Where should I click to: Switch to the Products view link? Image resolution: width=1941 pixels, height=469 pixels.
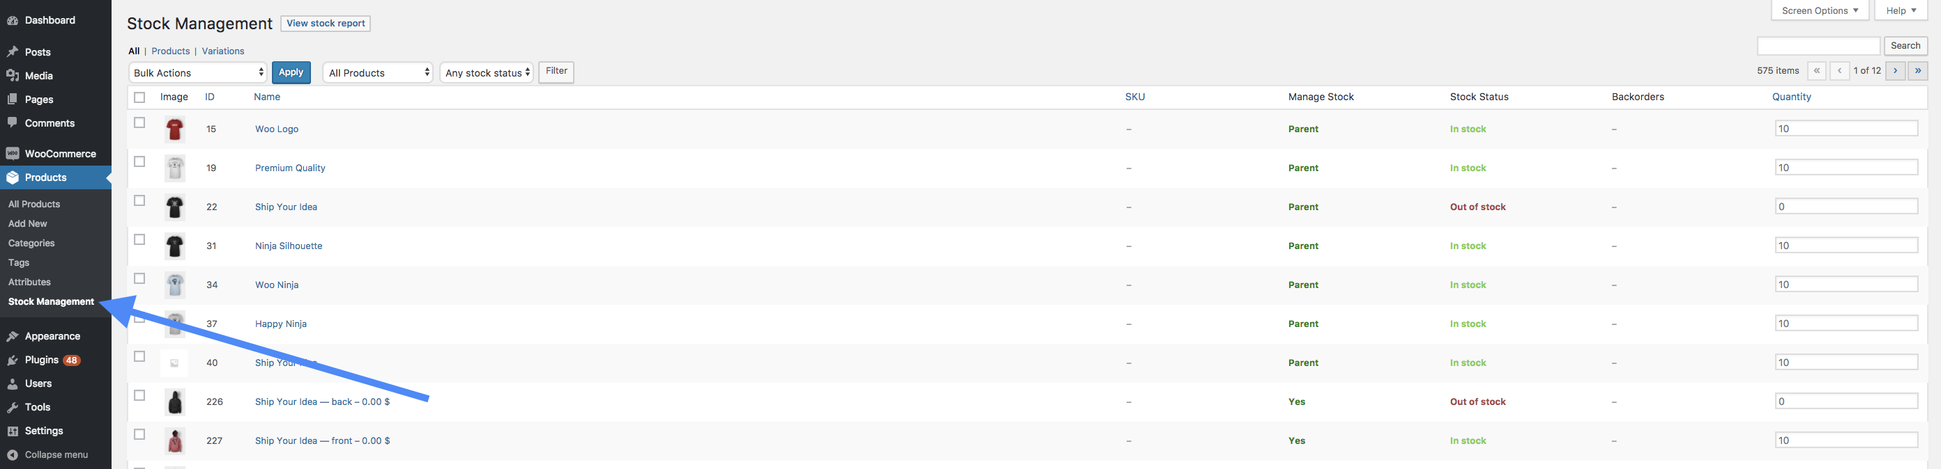pos(170,51)
